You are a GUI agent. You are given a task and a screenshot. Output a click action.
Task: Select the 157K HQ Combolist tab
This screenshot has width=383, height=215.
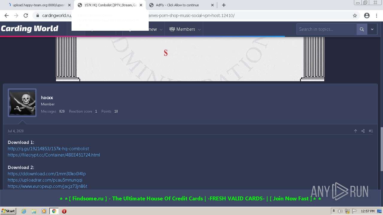110,5
